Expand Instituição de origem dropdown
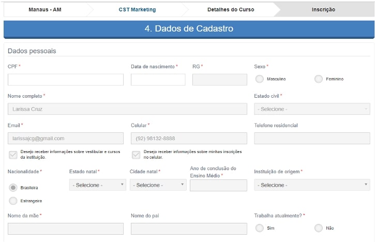 [x=312, y=185]
